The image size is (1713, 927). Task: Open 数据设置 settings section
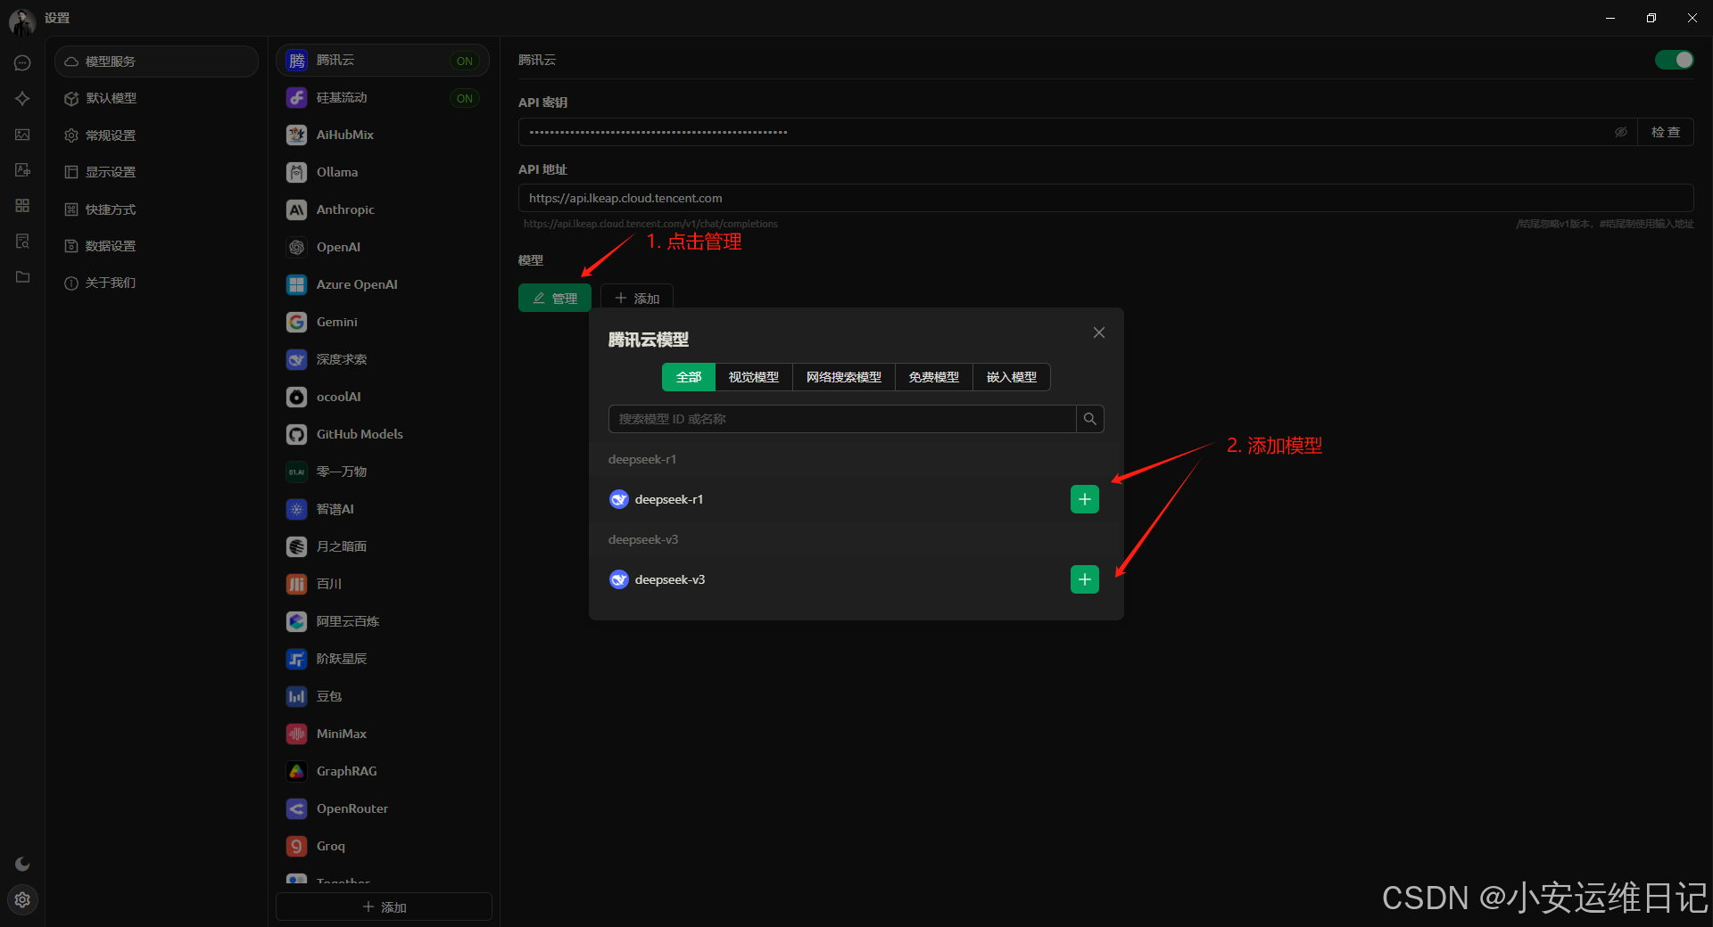[156, 246]
